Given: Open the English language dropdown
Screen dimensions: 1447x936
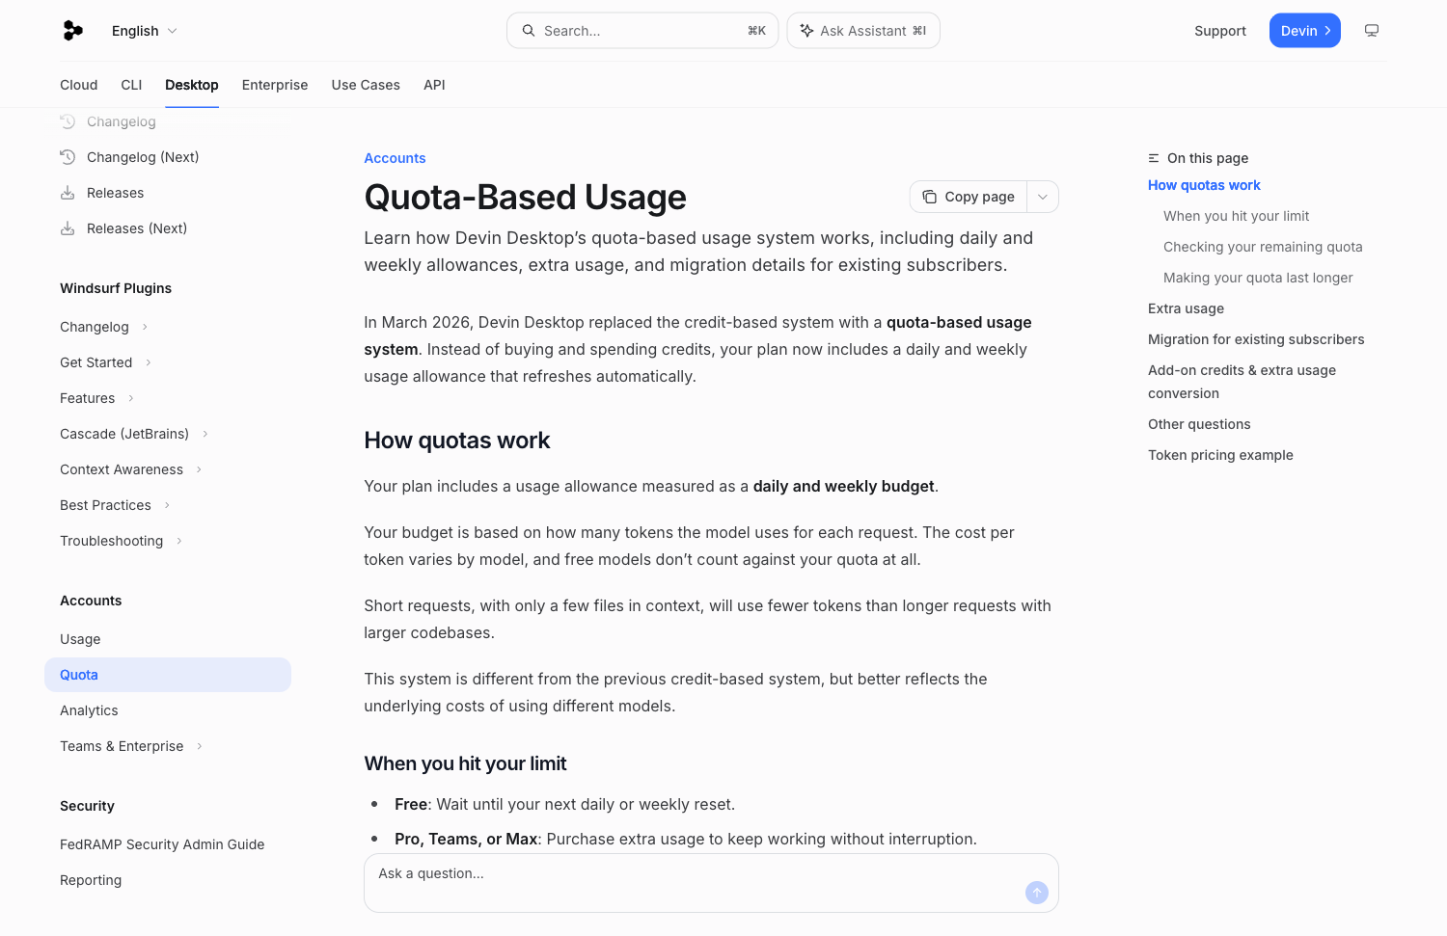Looking at the screenshot, I should pyautogui.click(x=145, y=31).
